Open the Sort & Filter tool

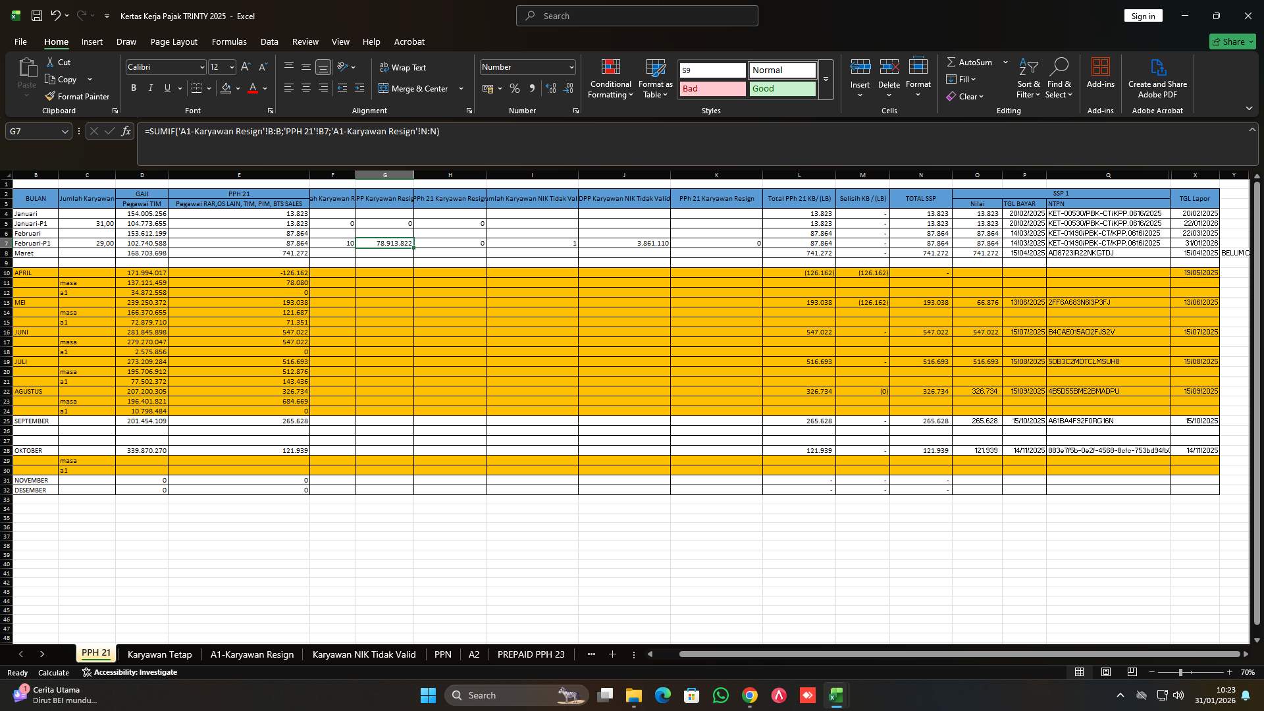point(1028,79)
